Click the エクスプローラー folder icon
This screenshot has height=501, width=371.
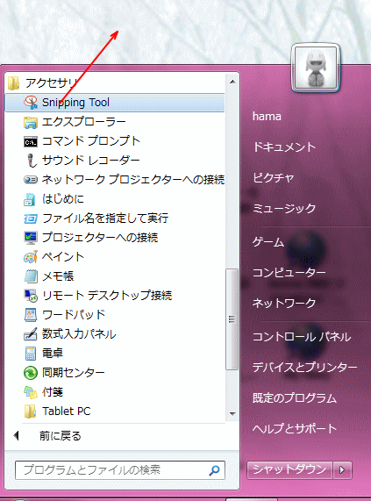point(31,122)
